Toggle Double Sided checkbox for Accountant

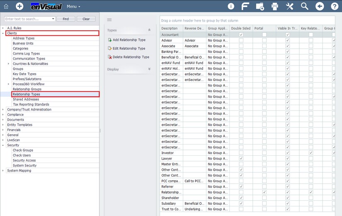(241, 34)
